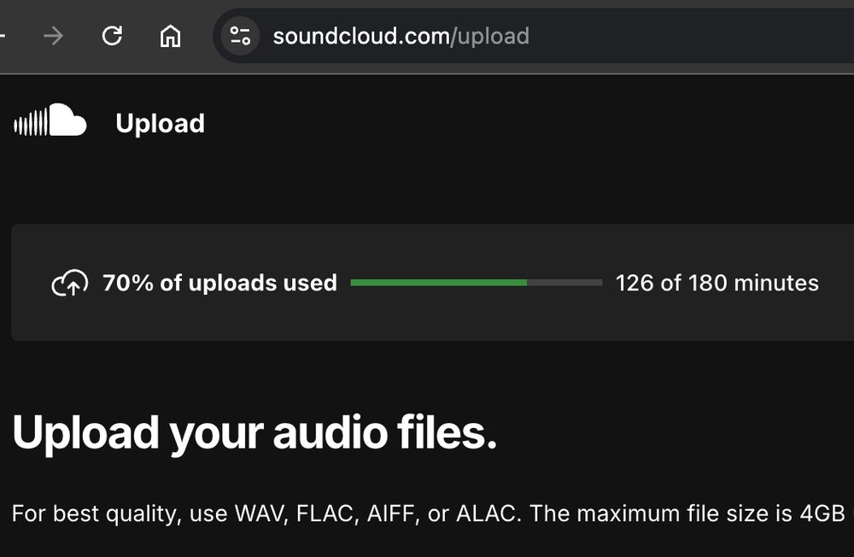Click the upload cloud icon in the quota banner

70,283
